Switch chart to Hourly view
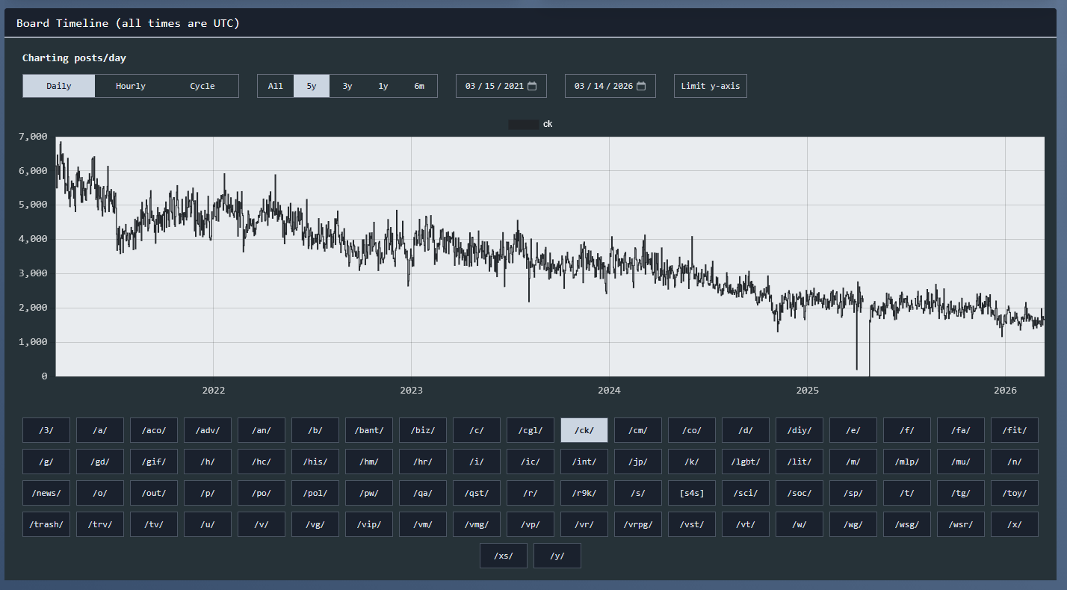The height and width of the screenshot is (590, 1067). pos(131,86)
